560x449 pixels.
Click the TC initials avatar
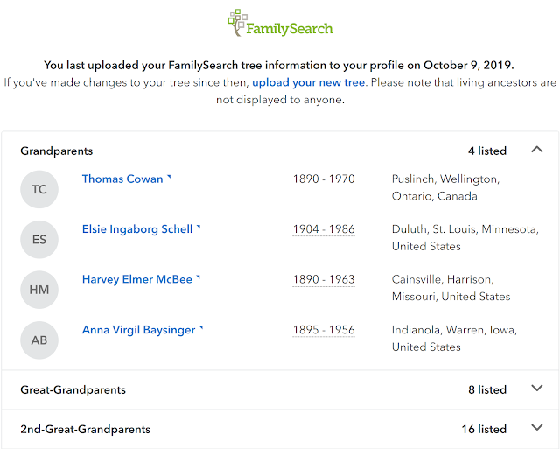click(39, 189)
